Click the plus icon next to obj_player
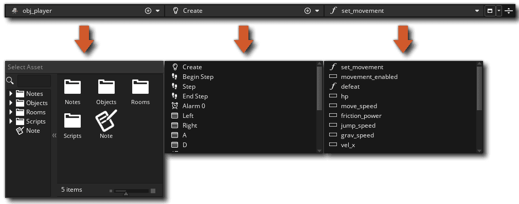 coord(148,11)
